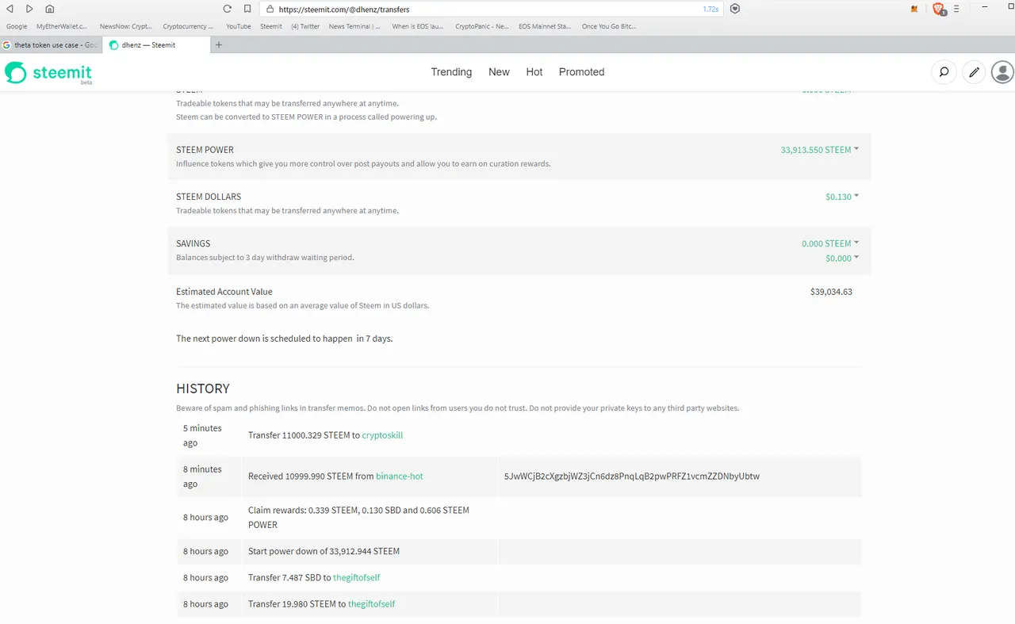Go to the browser home page
The image size is (1015, 624).
[x=49, y=9]
